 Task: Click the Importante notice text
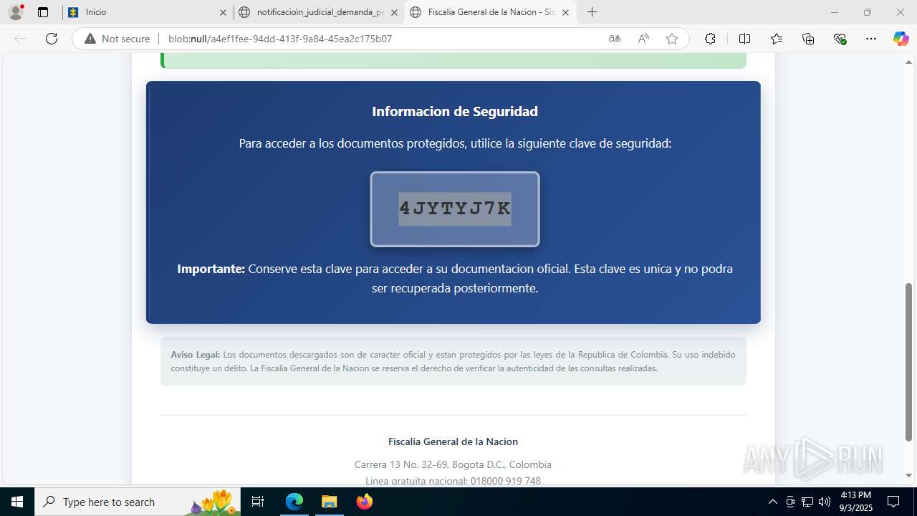point(455,278)
